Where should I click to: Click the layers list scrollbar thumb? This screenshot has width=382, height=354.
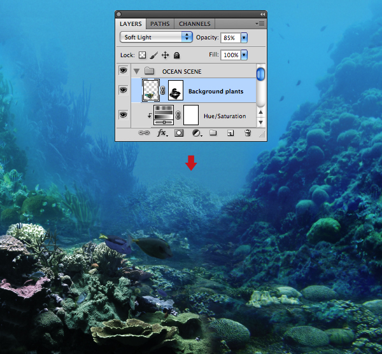[260, 74]
